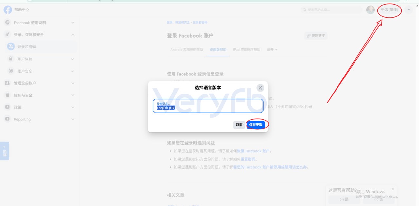Open 登录、恢复和安全 breadcrumb link
The image size is (419, 206).
pos(178,22)
